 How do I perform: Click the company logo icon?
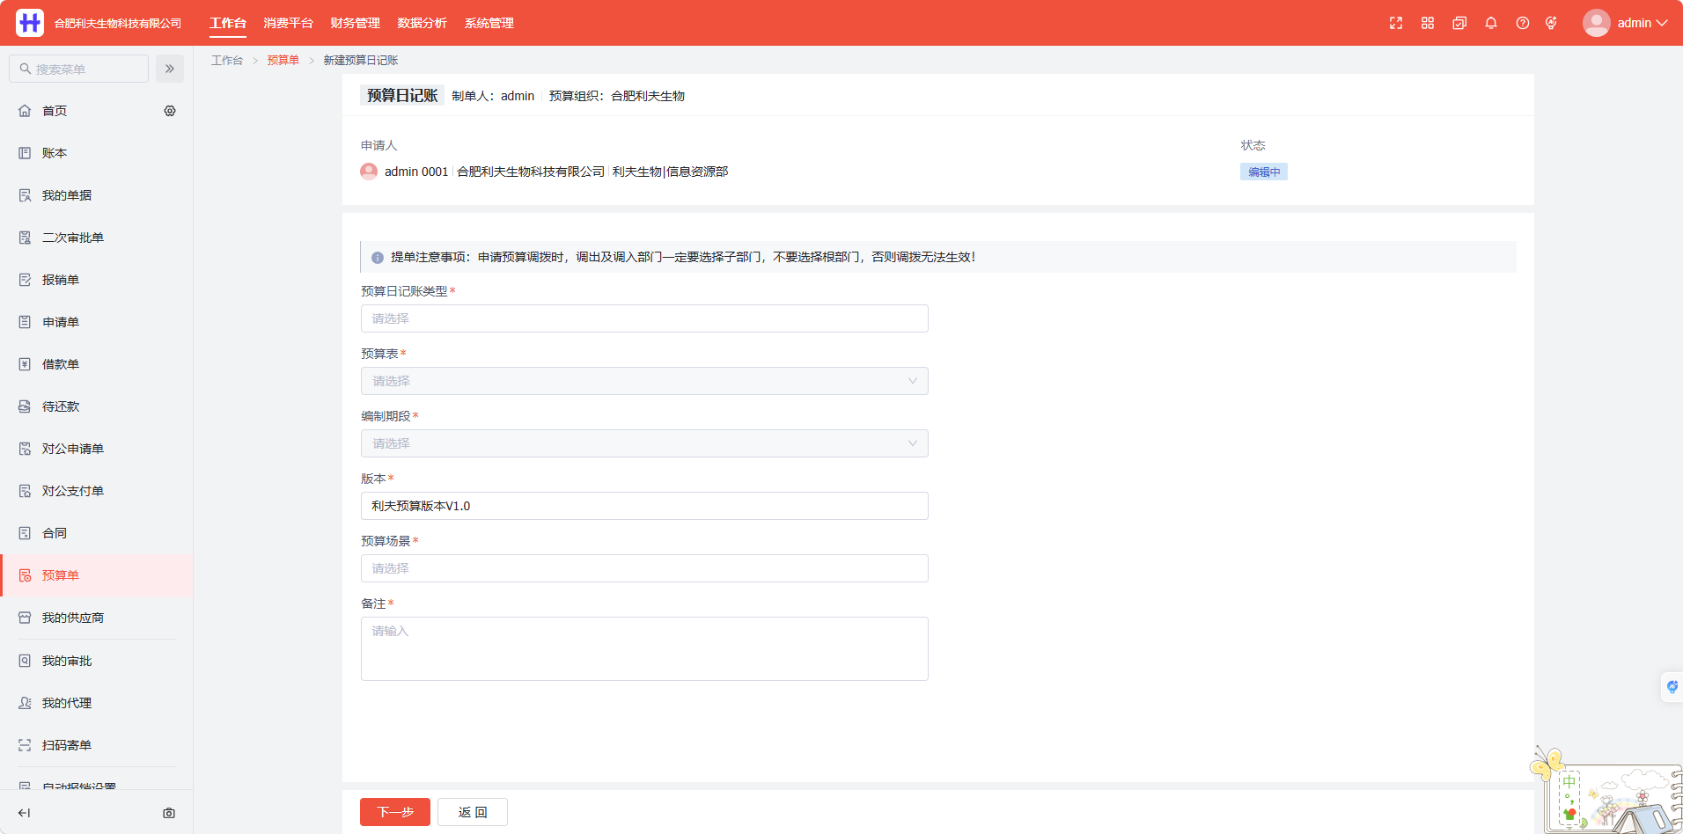tap(30, 23)
